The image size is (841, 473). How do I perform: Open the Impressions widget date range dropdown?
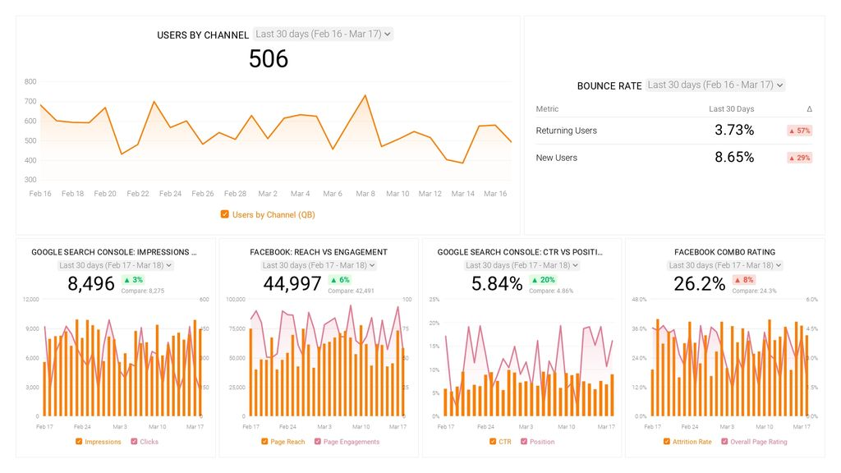point(115,265)
